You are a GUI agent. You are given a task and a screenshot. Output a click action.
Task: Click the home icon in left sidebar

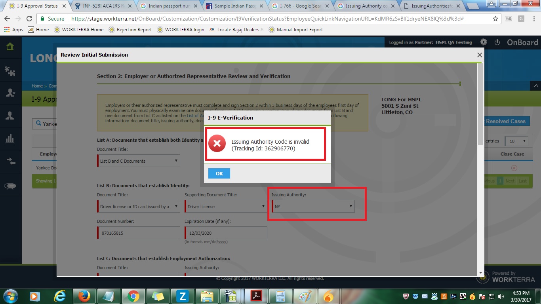coord(10,46)
